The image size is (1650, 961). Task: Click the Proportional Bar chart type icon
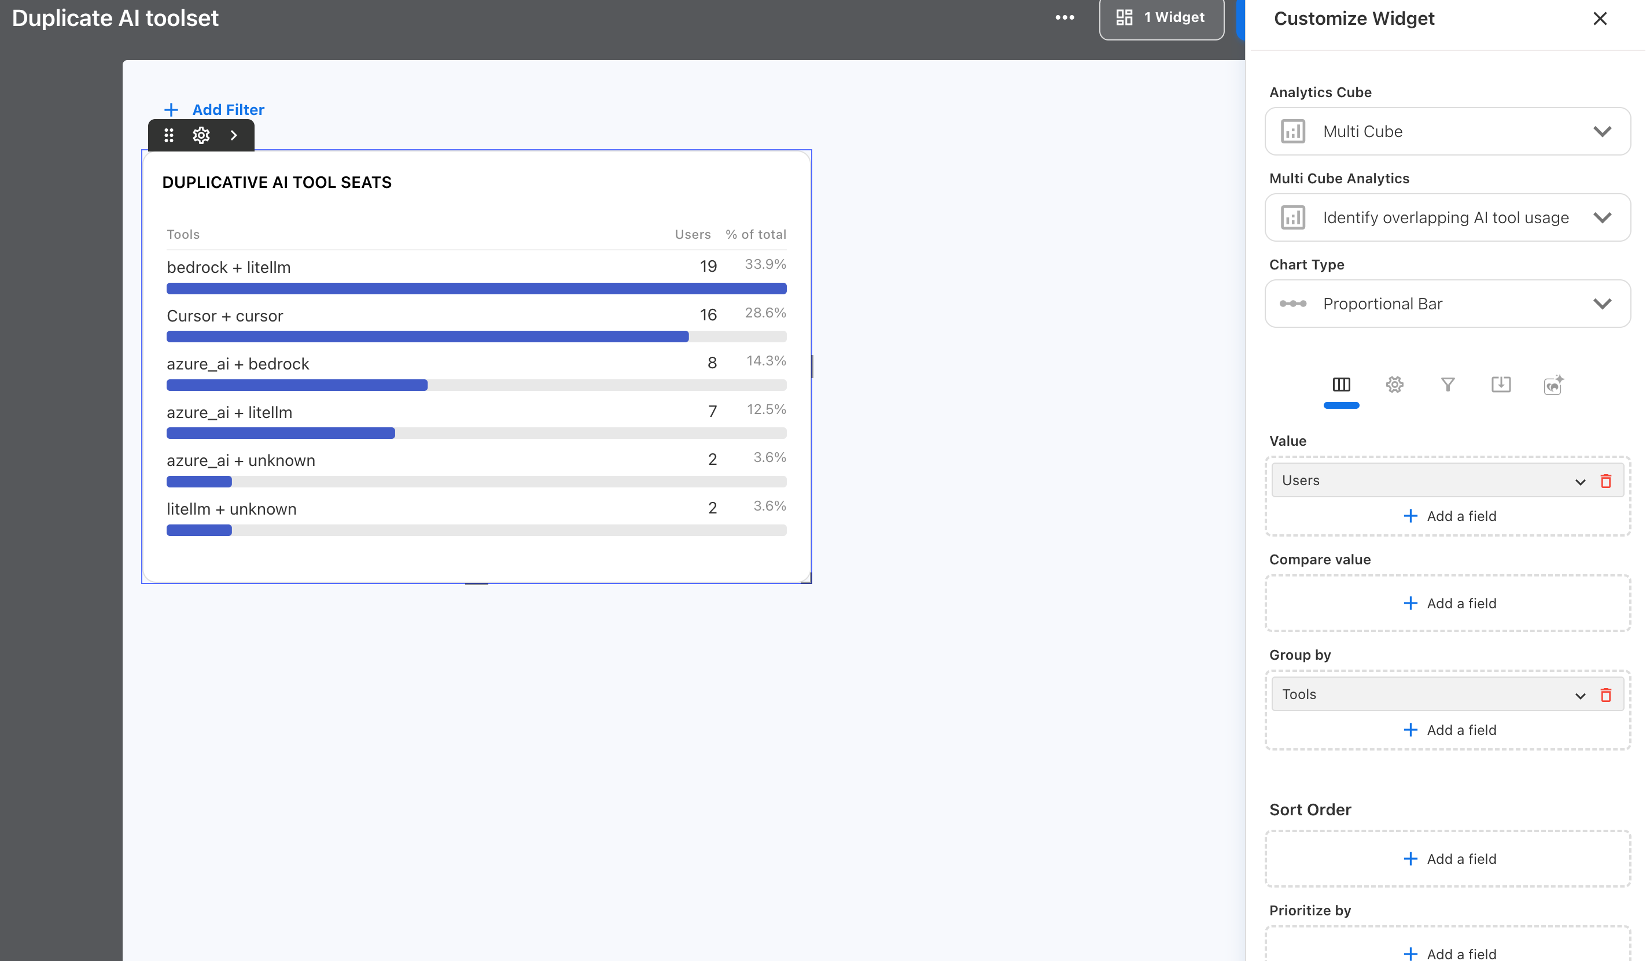pyautogui.click(x=1293, y=304)
